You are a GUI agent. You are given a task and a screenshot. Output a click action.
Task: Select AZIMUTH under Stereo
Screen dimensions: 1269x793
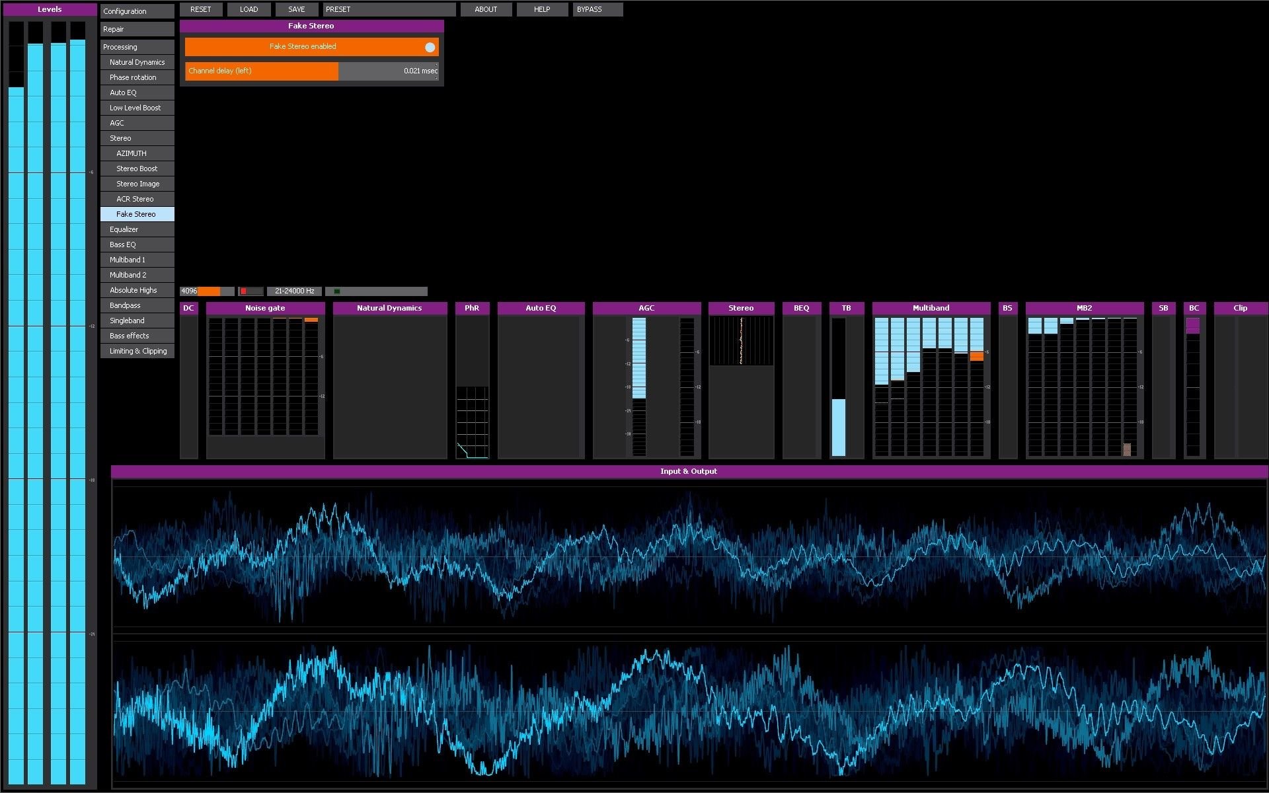pos(137,153)
